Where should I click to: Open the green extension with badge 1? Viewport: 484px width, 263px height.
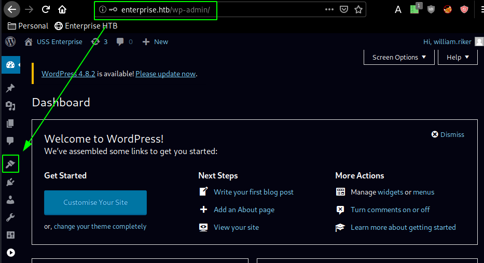click(415, 9)
